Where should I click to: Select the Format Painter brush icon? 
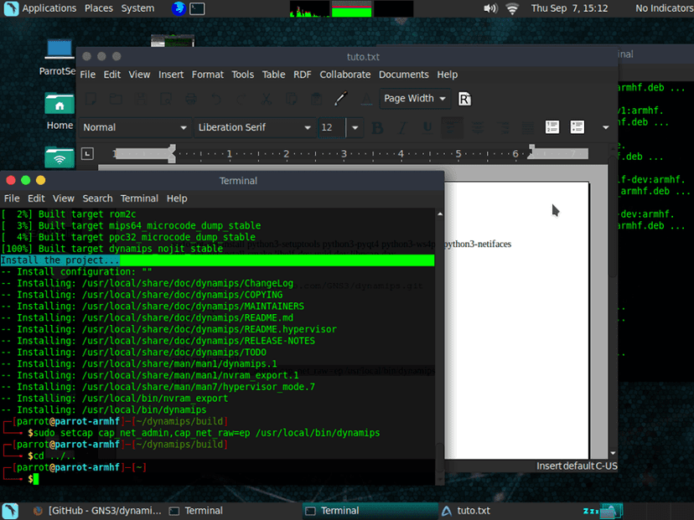pyautogui.click(x=341, y=98)
